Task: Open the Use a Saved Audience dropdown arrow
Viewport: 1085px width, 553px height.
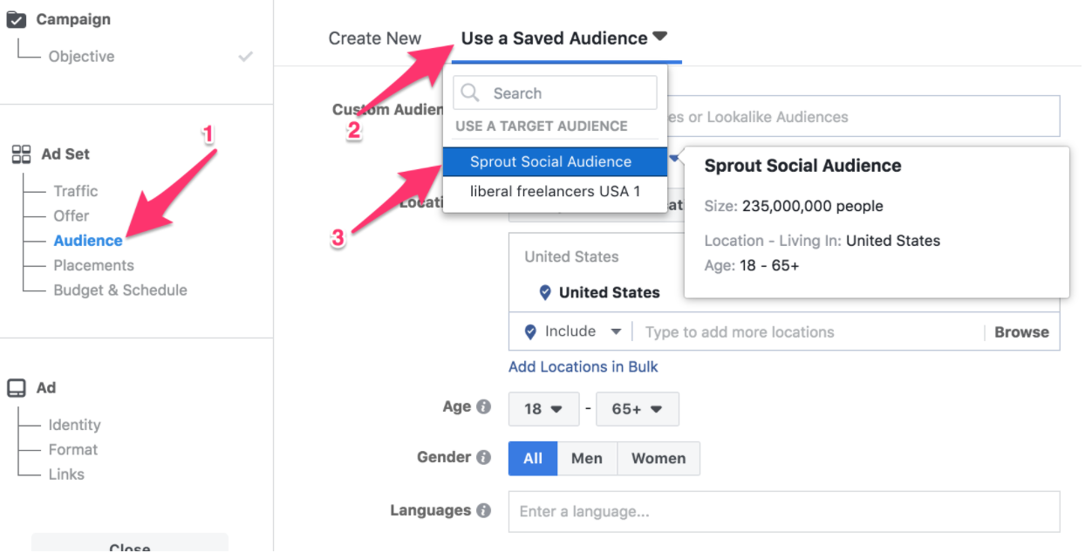Action: coord(660,34)
